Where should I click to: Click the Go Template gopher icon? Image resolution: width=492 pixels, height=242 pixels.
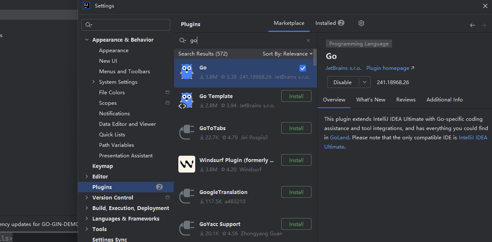point(186,101)
